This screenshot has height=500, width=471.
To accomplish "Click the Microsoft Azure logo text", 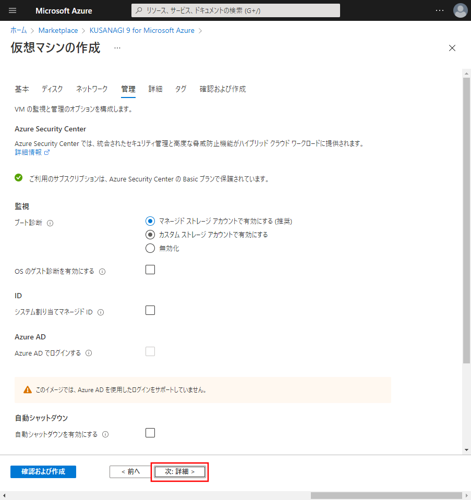I will pos(64,10).
